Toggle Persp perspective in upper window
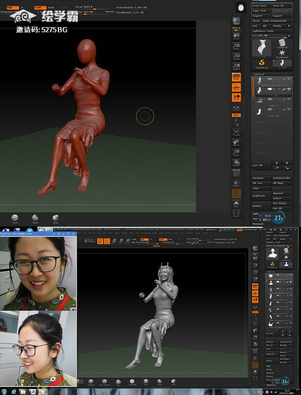The height and width of the screenshot is (395, 301). (x=236, y=77)
